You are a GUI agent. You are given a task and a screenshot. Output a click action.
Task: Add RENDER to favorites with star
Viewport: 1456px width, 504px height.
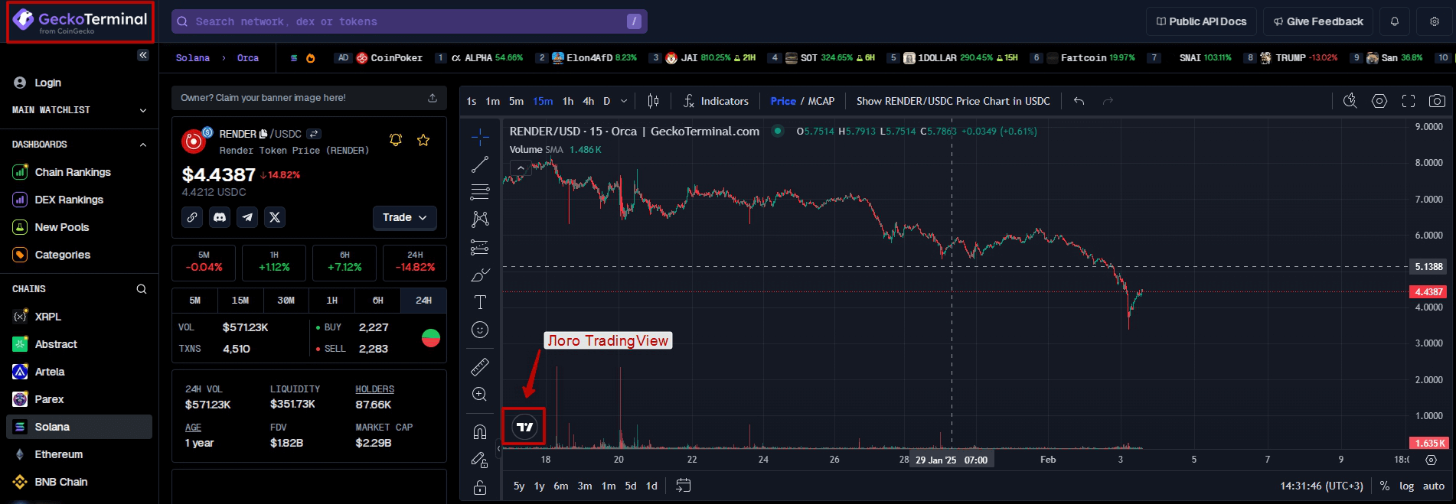coord(423,140)
